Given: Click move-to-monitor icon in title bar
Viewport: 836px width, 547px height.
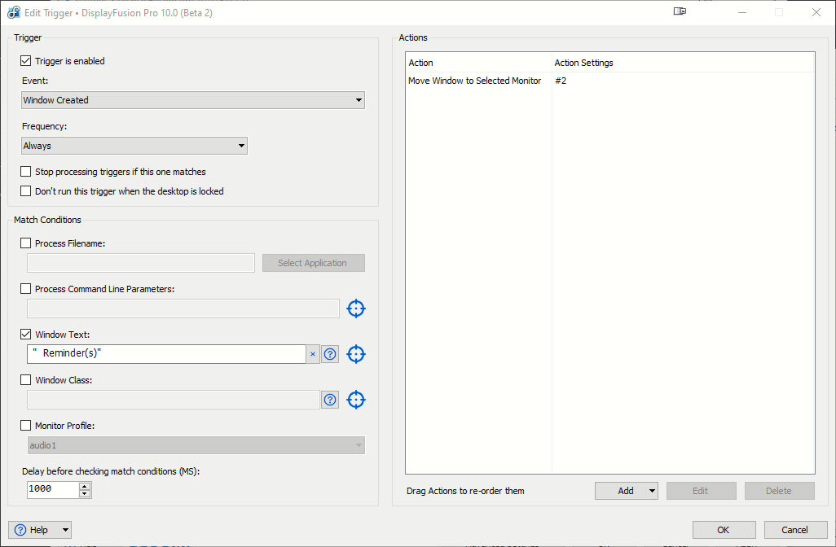Looking at the screenshot, I should [x=680, y=12].
